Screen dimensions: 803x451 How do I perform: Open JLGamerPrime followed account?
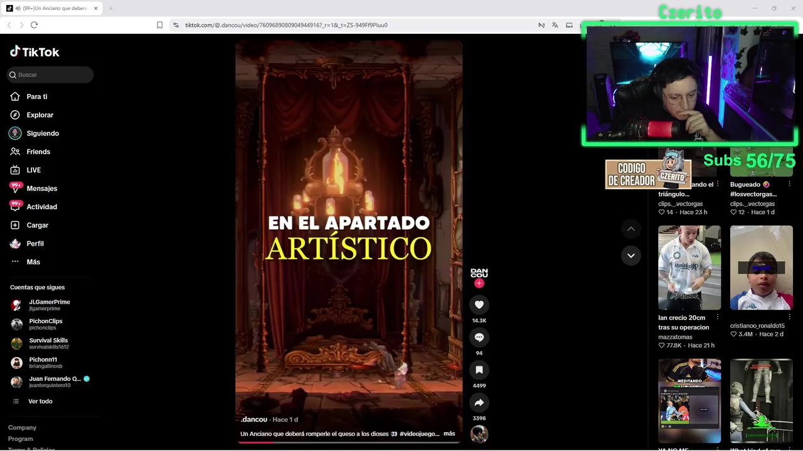pyautogui.click(x=49, y=305)
